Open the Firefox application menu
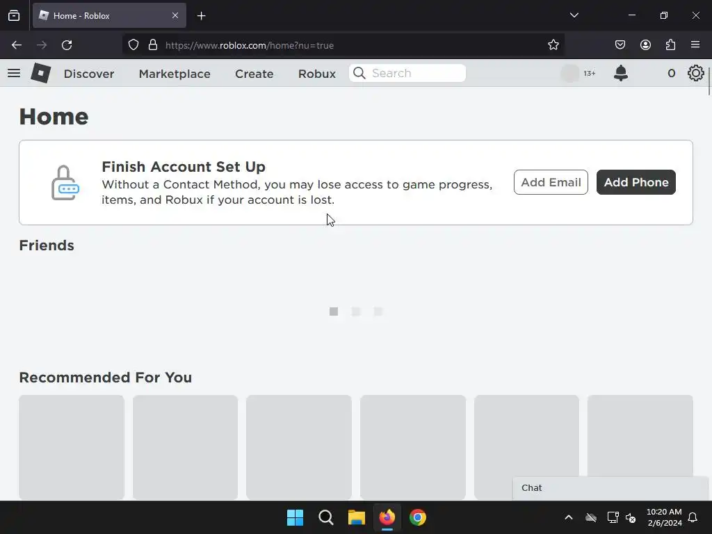The height and width of the screenshot is (534, 712). point(695,44)
